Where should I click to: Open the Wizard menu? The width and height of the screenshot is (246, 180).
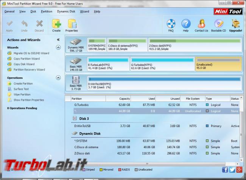[84, 11]
